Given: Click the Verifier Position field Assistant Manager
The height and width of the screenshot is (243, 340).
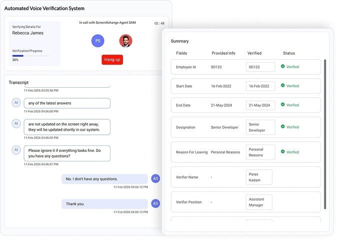Looking at the screenshot, I should tap(259, 202).
